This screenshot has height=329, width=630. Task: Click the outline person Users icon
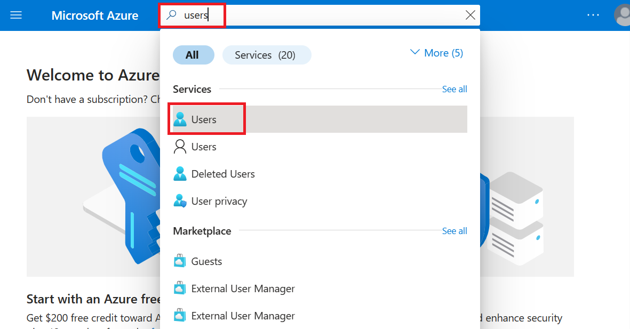point(180,147)
